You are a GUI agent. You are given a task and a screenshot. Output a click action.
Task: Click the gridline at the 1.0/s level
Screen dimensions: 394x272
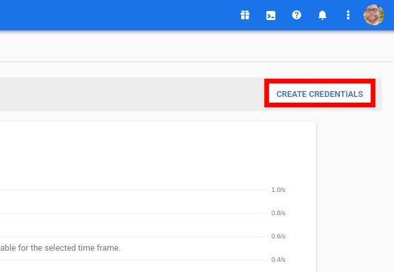[x=133, y=190]
